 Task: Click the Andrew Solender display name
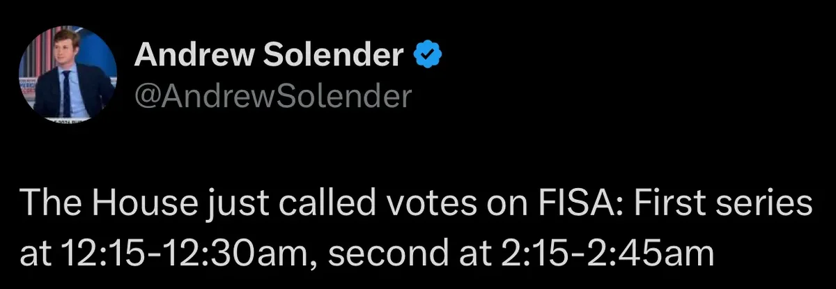[269, 55]
